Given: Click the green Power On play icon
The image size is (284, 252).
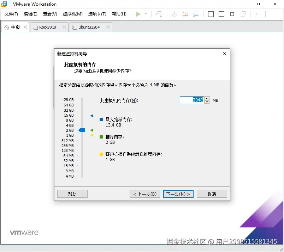Looking at the screenshot, I should [x=138, y=14].
